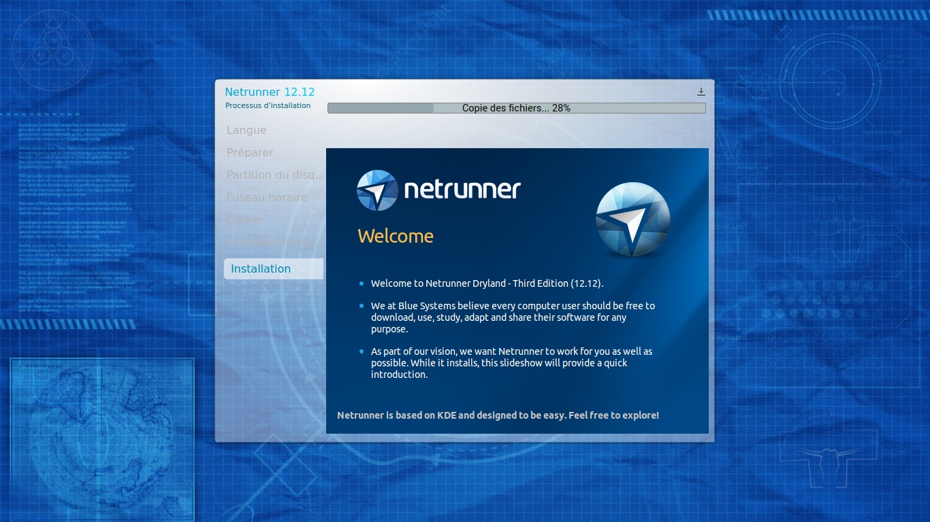Viewport: 930px width, 522px height.
Task: Click the file copy progress bar
Action: pos(516,108)
